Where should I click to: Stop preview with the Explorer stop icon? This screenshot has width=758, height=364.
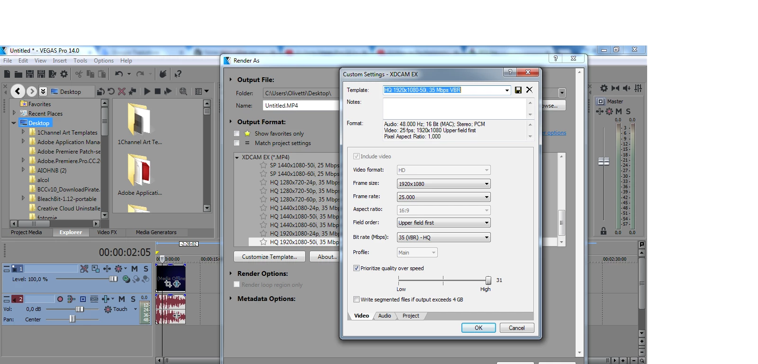pos(158,91)
